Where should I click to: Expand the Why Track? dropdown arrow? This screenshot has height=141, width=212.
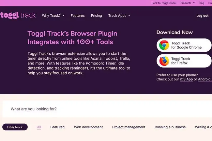(x=64, y=16)
